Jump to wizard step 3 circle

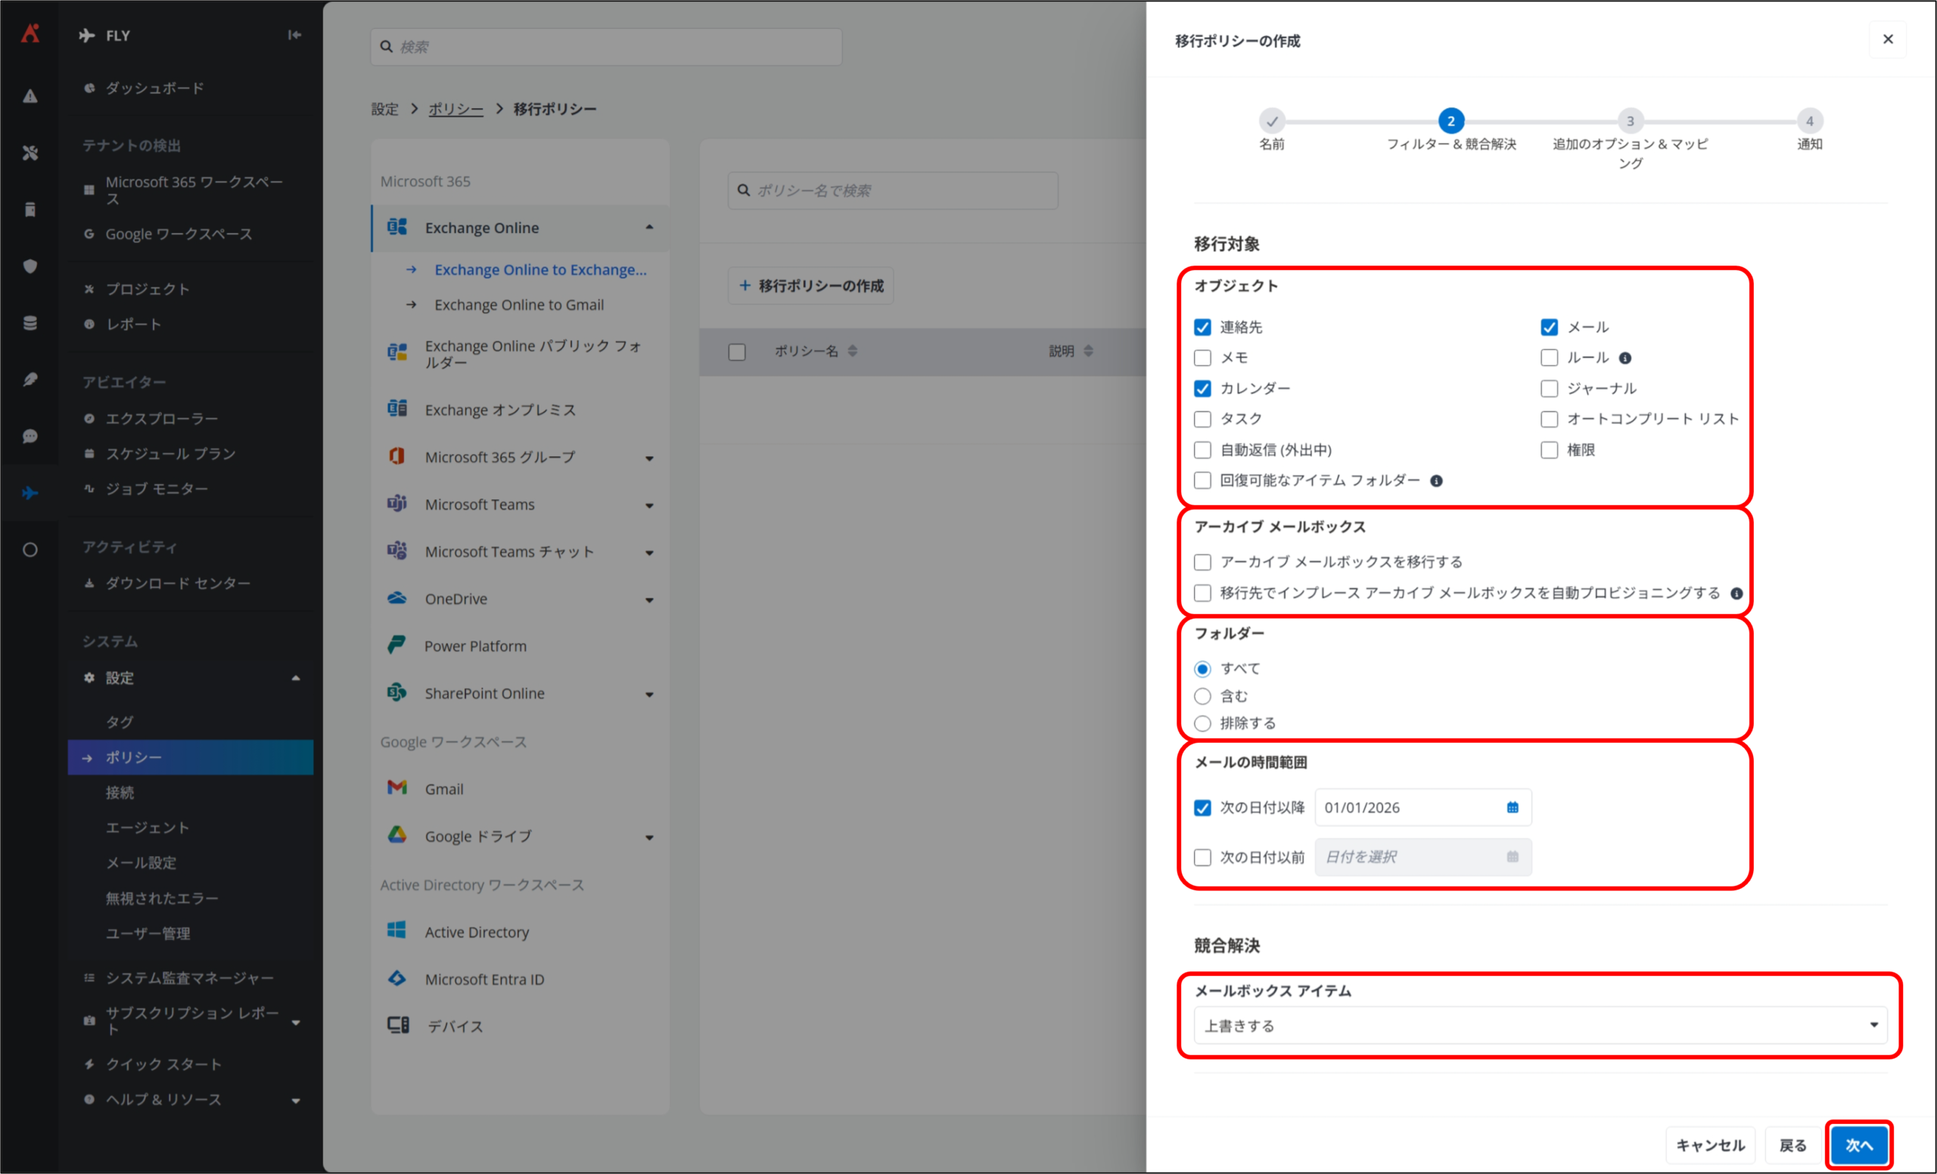[x=1630, y=121]
